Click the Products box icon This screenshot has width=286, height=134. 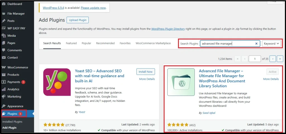coord(4,75)
